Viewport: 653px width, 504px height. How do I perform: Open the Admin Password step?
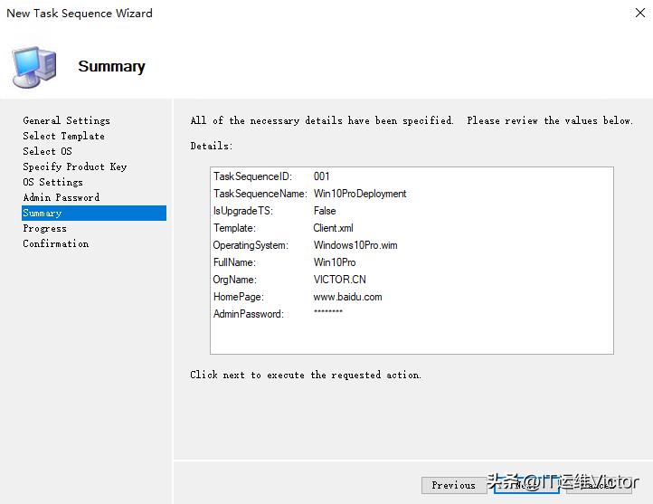(x=62, y=197)
